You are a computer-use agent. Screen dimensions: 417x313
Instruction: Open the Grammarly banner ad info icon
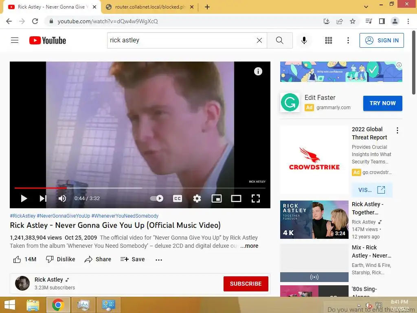(x=399, y=65)
